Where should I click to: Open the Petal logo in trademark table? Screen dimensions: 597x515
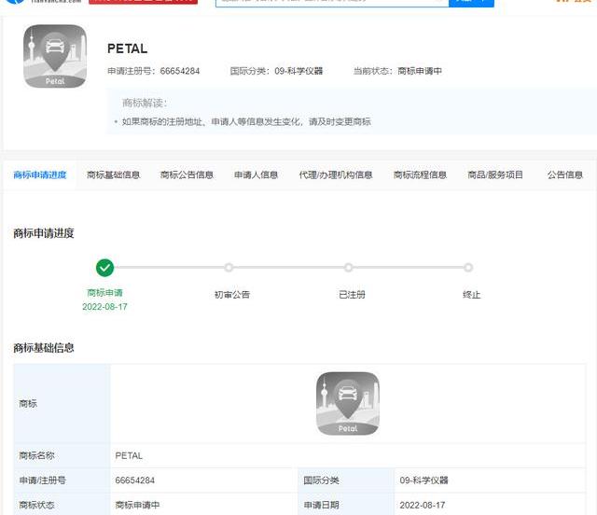[348, 403]
